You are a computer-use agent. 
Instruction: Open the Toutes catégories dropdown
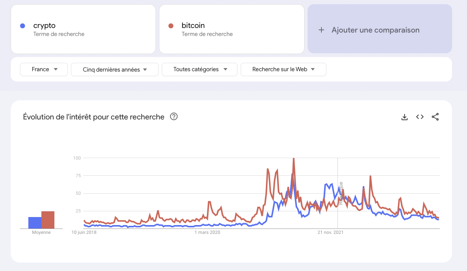(199, 69)
